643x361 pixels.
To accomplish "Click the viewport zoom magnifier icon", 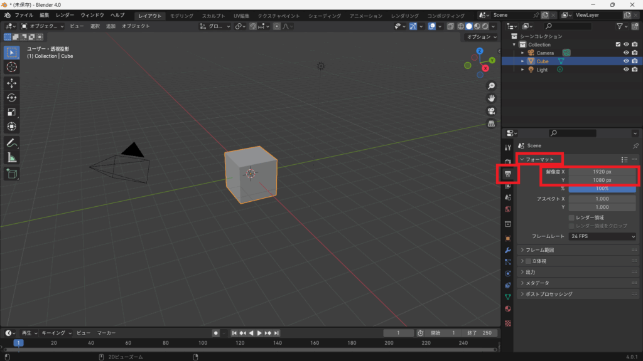I will 491,86.
